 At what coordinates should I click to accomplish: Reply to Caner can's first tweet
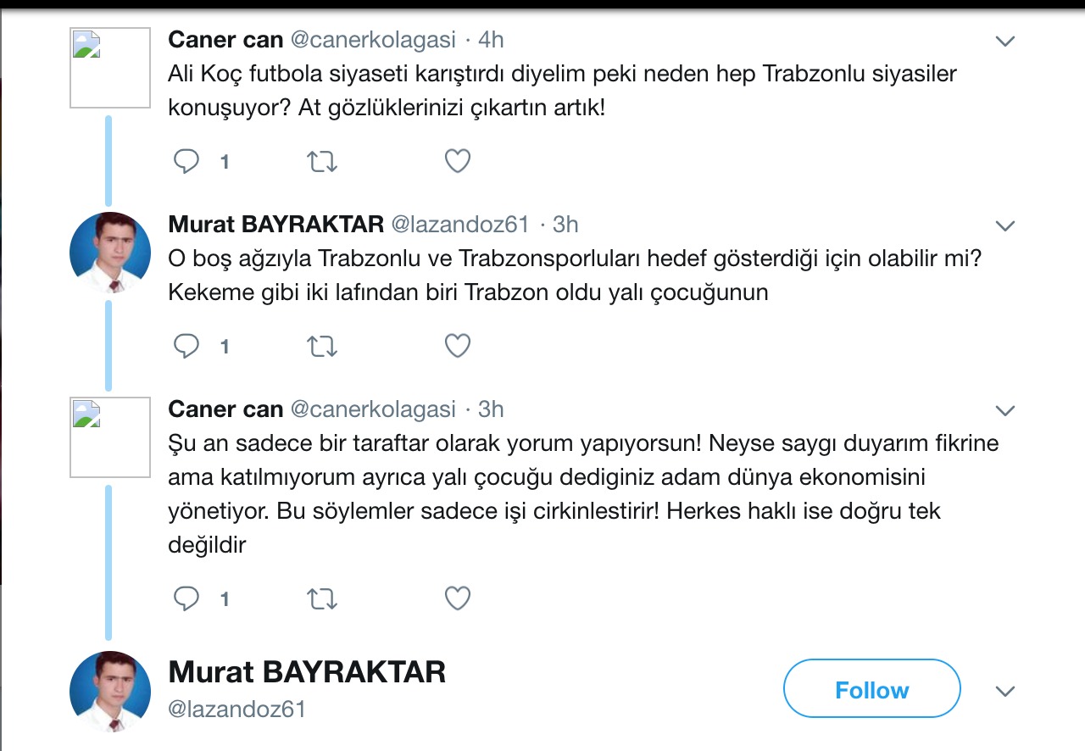pos(186,161)
